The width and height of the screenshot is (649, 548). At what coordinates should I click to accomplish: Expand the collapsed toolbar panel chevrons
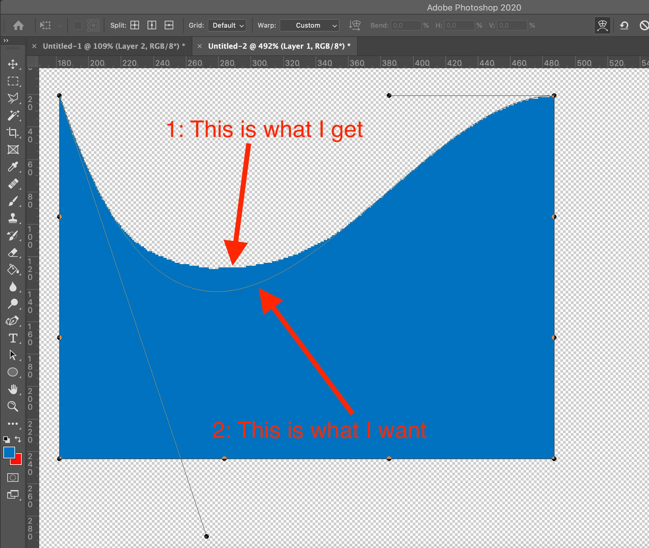pyautogui.click(x=6, y=41)
